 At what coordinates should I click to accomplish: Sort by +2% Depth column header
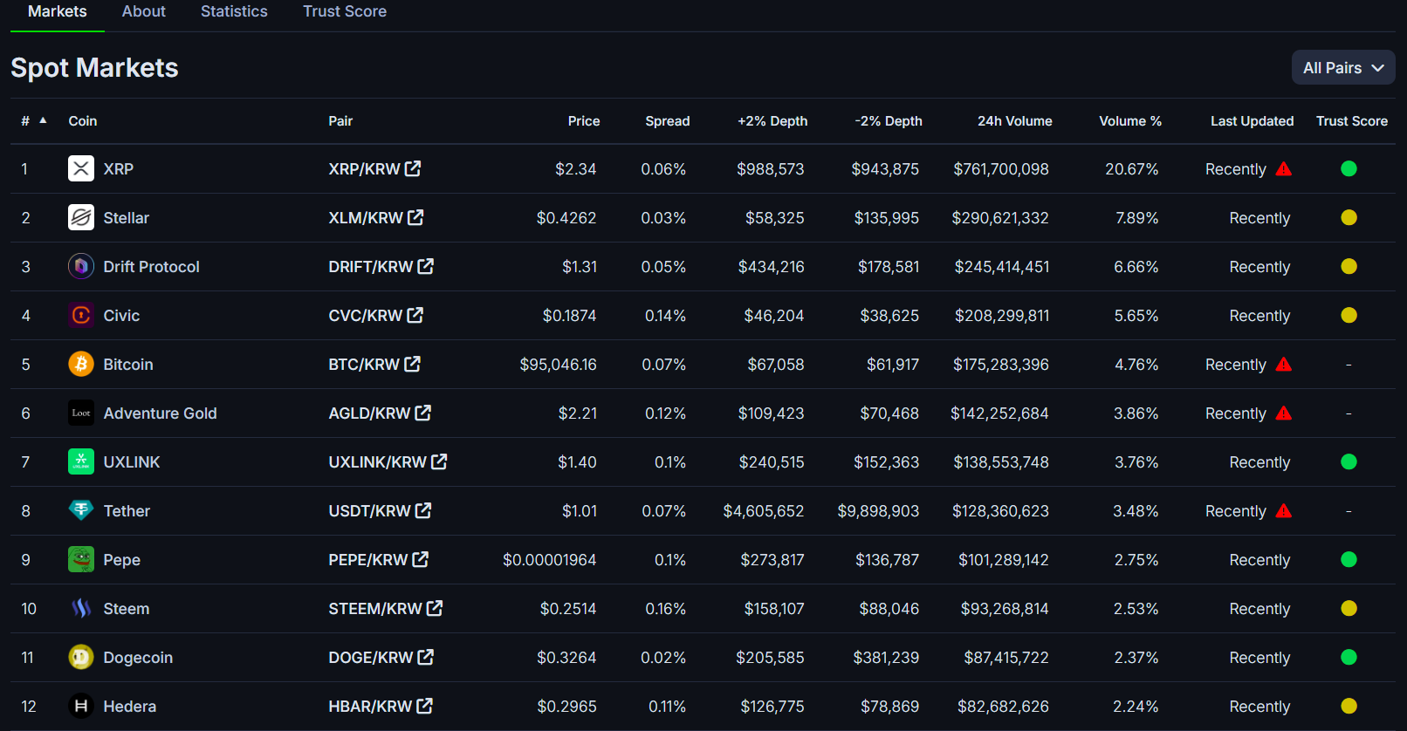772,121
